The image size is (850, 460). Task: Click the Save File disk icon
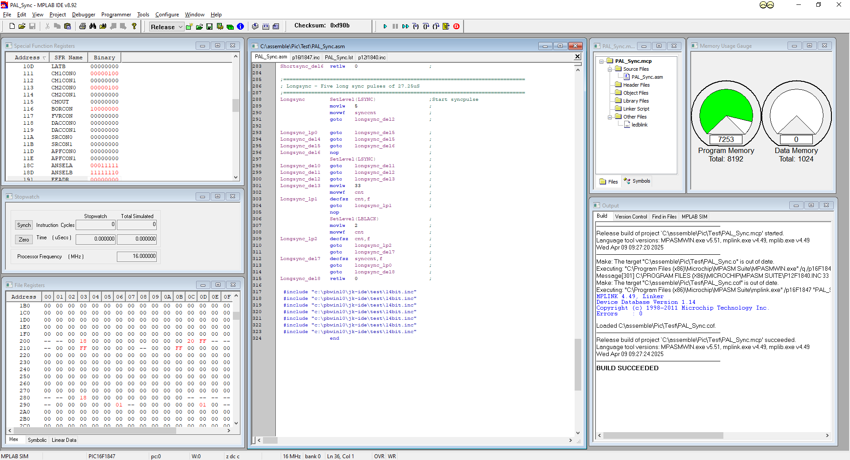pos(32,26)
